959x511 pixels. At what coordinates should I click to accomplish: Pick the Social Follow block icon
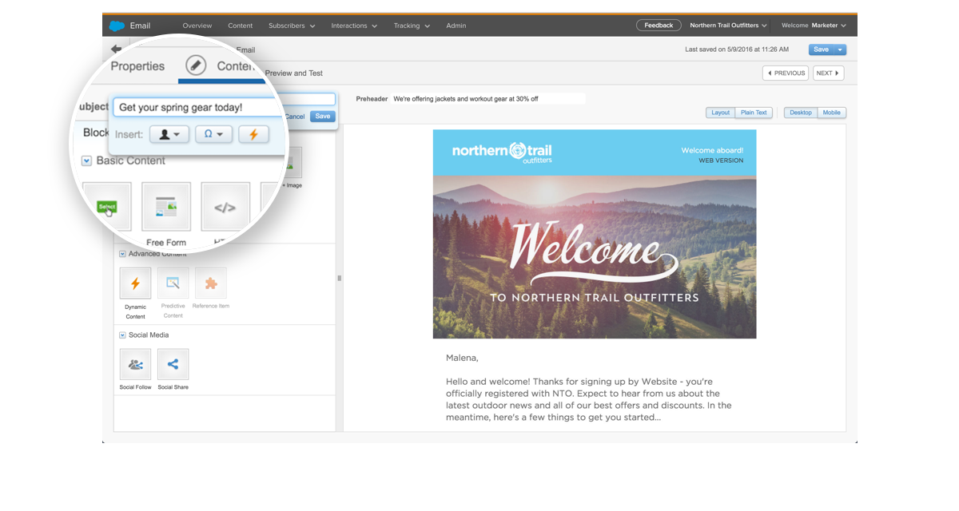click(135, 365)
